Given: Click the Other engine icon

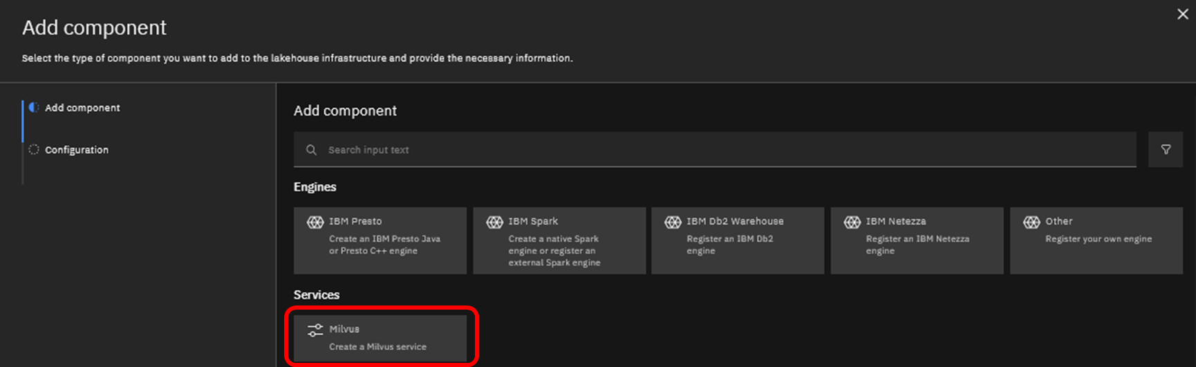Looking at the screenshot, I should point(1031,222).
